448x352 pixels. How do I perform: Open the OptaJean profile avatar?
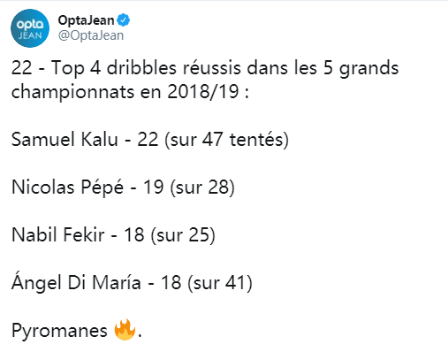tap(30, 28)
